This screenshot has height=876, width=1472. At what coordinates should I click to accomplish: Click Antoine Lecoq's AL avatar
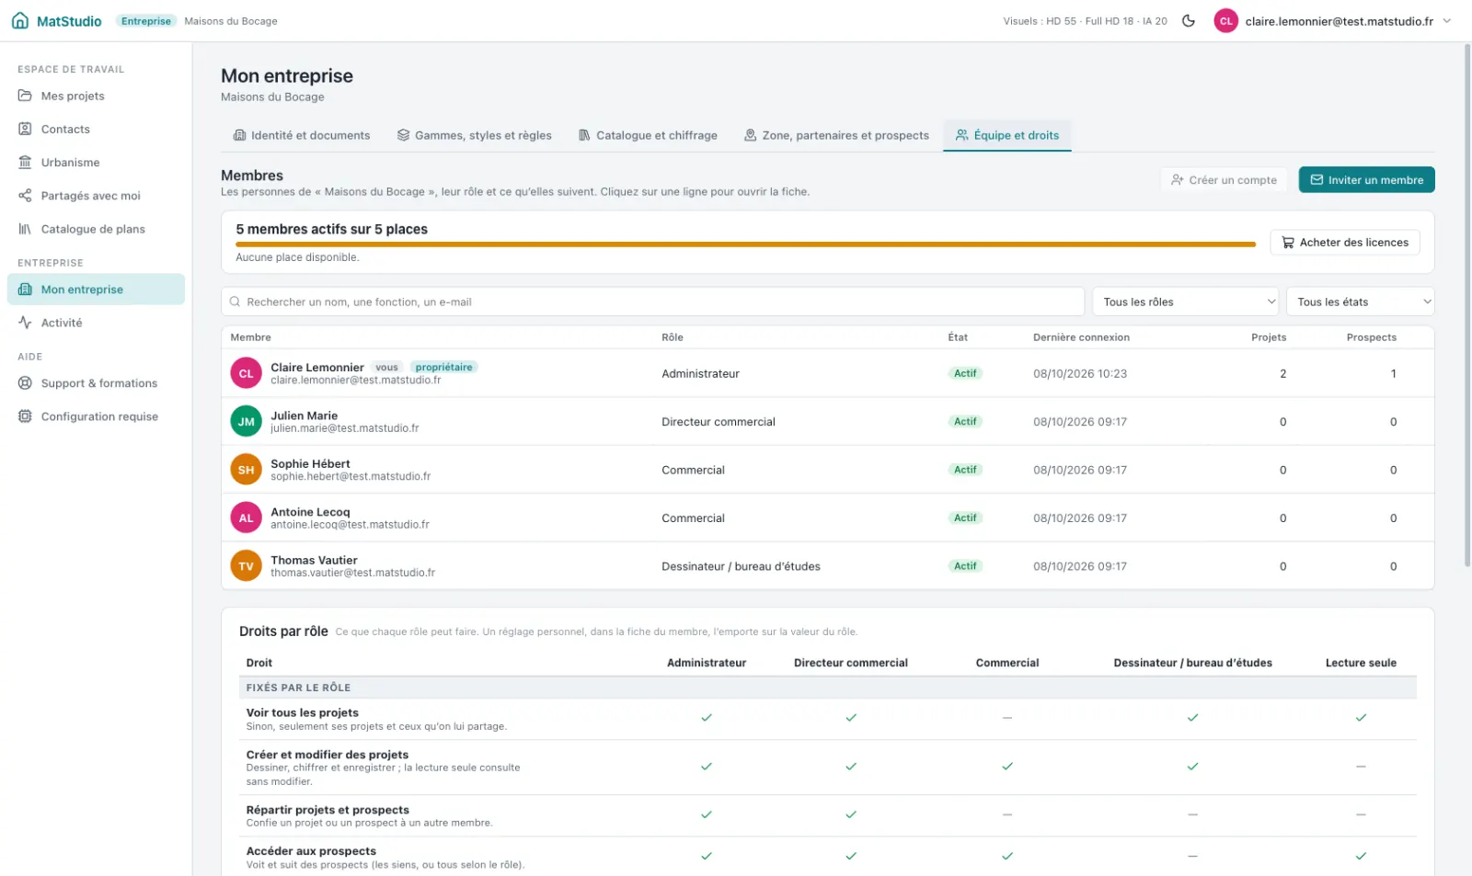tap(246, 518)
